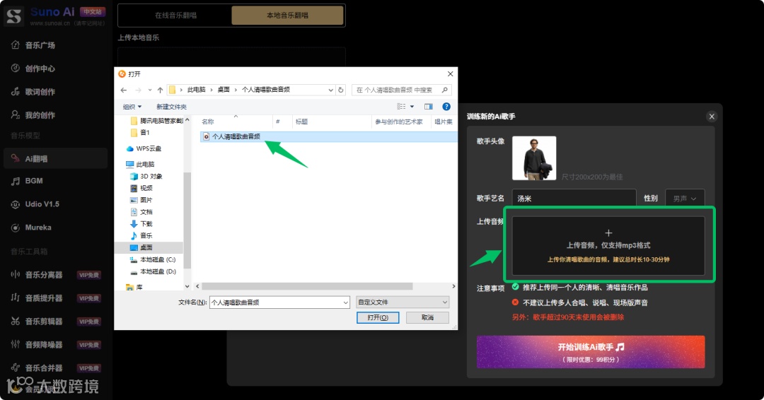Go to 我的创作 in the sidebar
This screenshot has width=764, height=400.
(40, 115)
